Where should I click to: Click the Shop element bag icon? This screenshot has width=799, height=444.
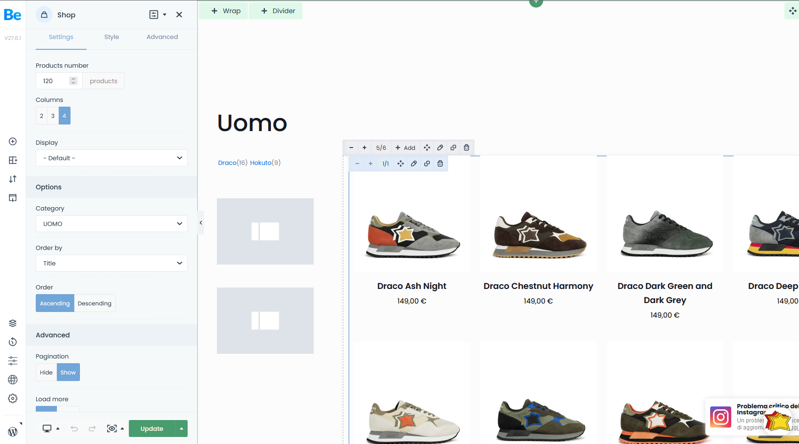pyautogui.click(x=44, y=15)
